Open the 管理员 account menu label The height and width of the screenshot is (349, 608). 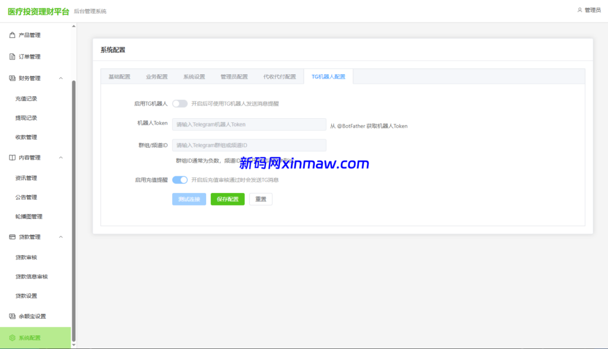pyautogui.click(x=593, y=10)
